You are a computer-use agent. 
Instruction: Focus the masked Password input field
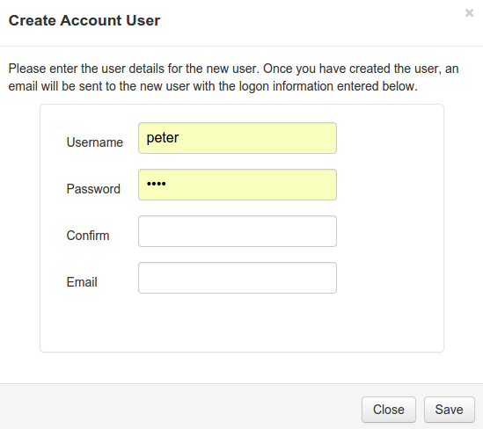pos(238,185)
